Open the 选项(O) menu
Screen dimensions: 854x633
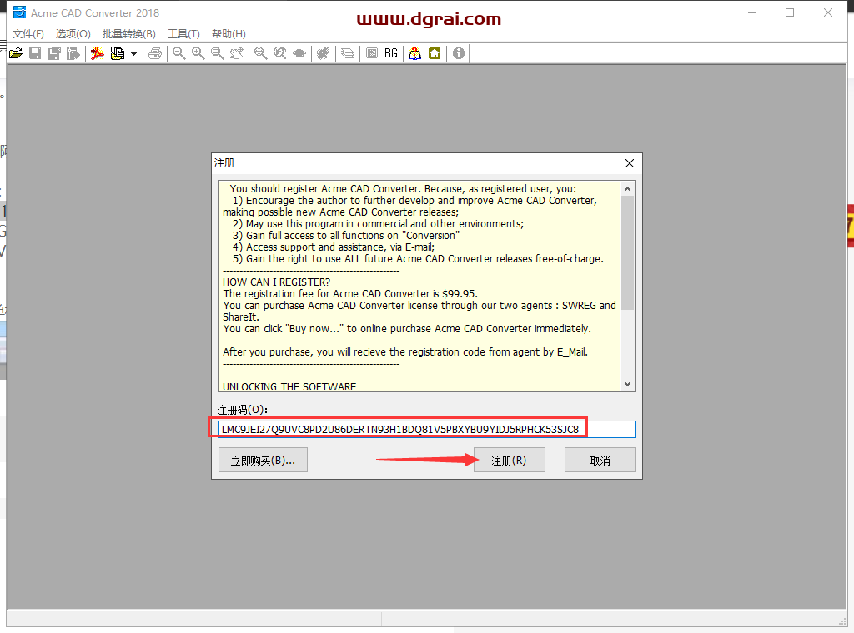(73, 33)
